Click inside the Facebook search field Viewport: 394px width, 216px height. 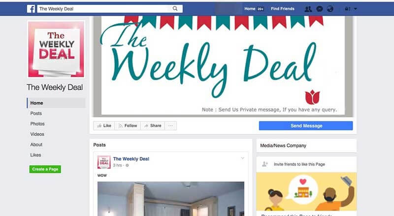click(104, 9)
